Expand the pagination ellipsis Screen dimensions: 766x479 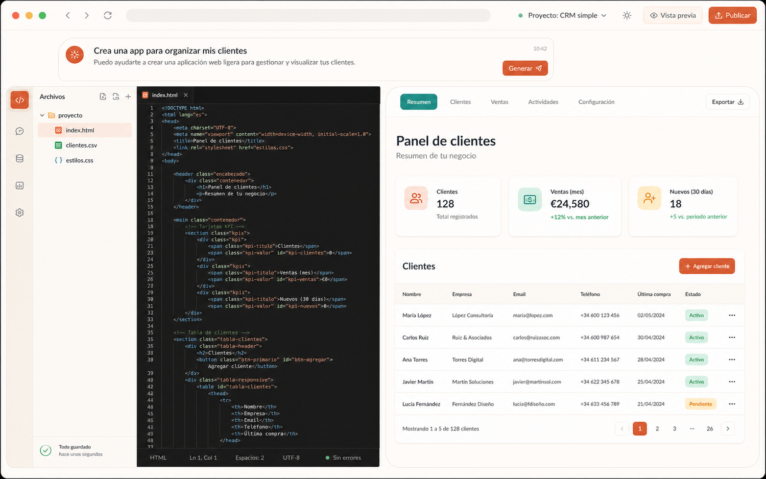pos(692,428)
